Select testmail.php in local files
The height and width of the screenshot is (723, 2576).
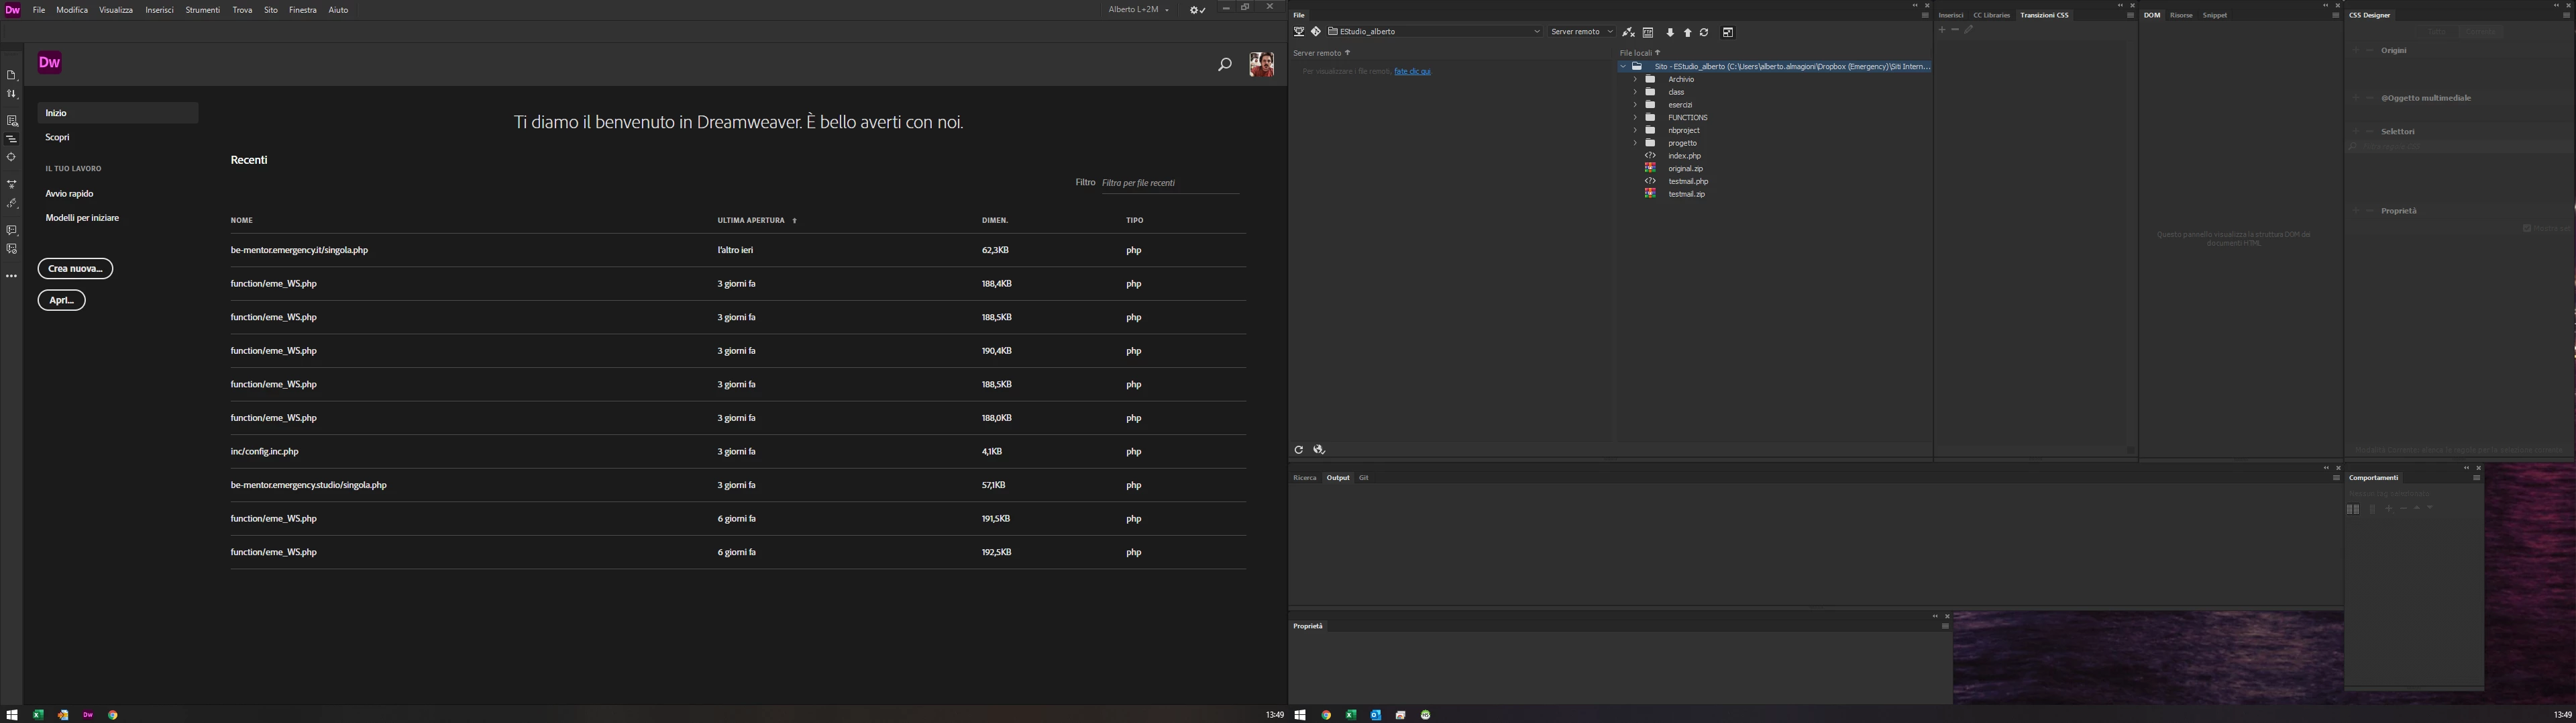pos(1688,181)
